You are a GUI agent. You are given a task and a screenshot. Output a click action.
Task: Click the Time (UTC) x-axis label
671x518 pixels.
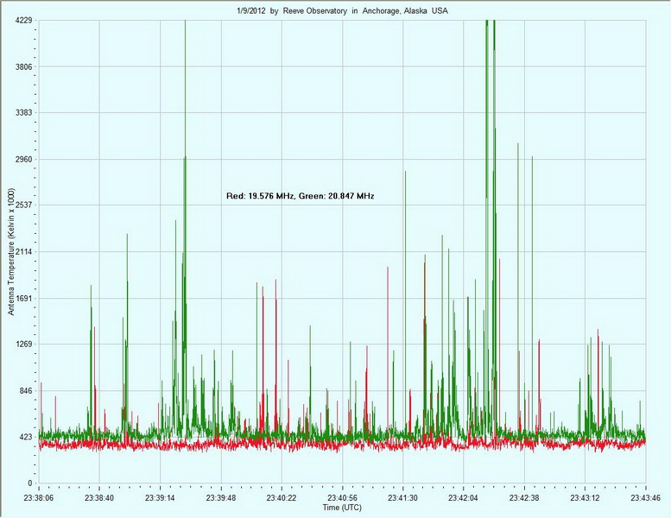click(342, 508)
